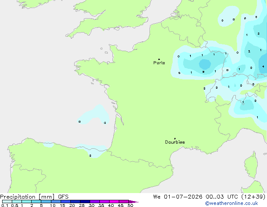267x207 pixels.
Task: Click the '30' legend scale label
Action: tap(91, 205)
